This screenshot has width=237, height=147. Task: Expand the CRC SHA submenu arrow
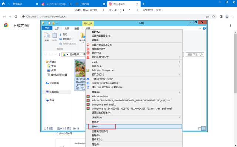tap(180, 66)
